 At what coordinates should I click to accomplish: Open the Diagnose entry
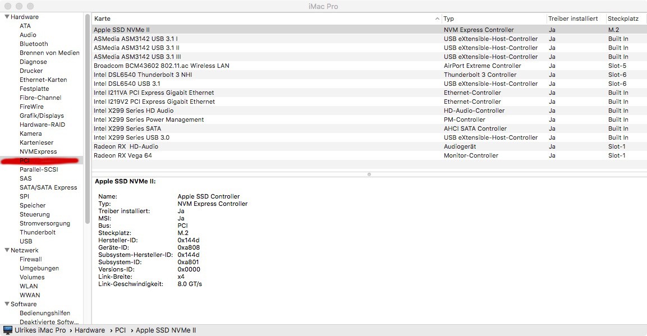pyautogui.click(x=33, y=62)
